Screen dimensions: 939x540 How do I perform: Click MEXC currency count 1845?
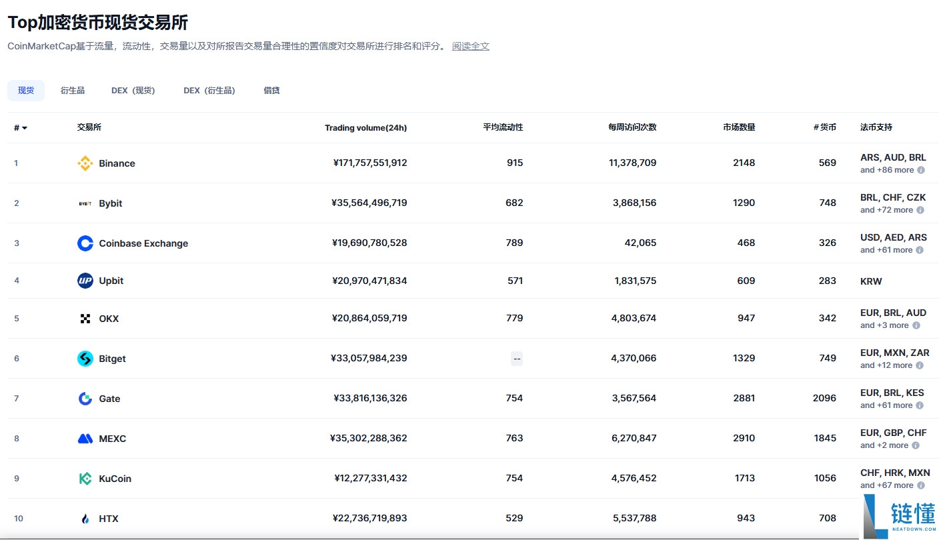pyautogui.click(x=825, y=438)
